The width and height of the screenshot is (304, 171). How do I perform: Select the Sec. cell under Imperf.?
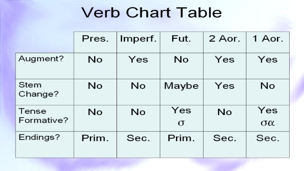tap(138, 145)
